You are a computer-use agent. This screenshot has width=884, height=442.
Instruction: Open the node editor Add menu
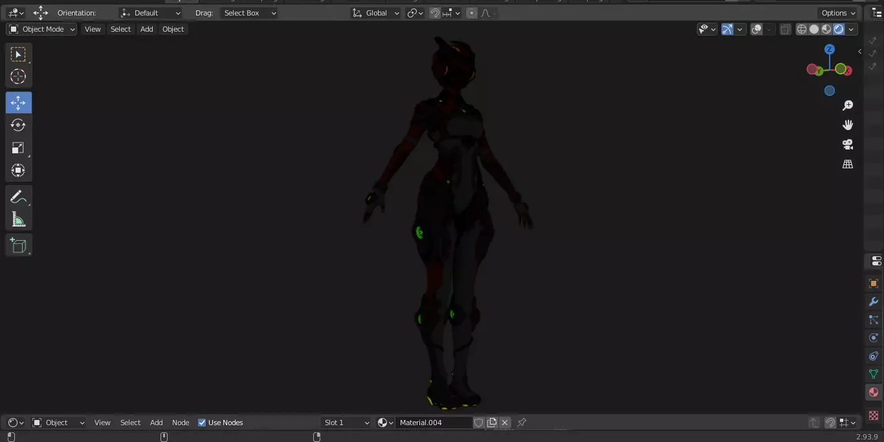157,423
